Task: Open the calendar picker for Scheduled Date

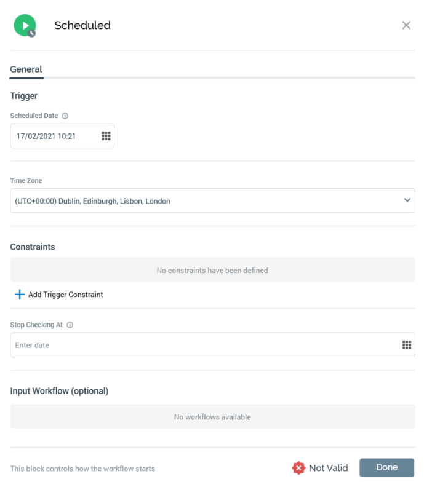Action: tap(105, 136)
